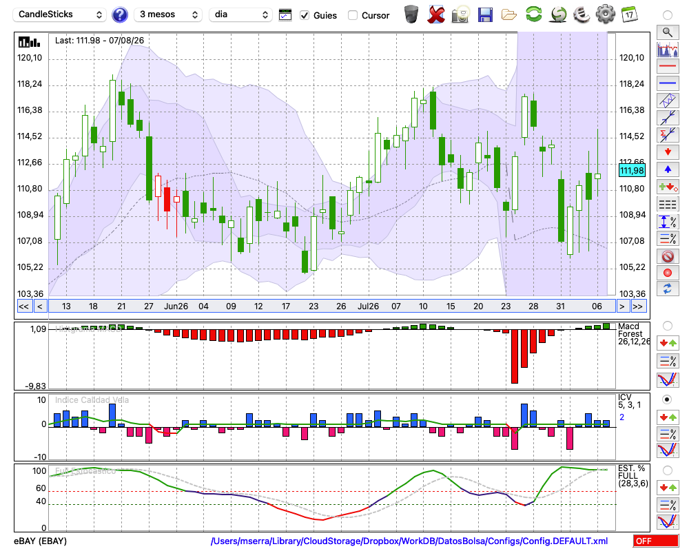Viewport: 689px width, 551px height.
Task: Open the CandleSticks chart type dropdown
Action: pos(60,14)
